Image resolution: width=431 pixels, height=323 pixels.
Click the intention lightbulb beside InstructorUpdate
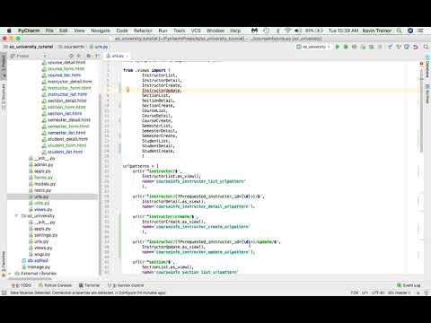click(128, 89)
